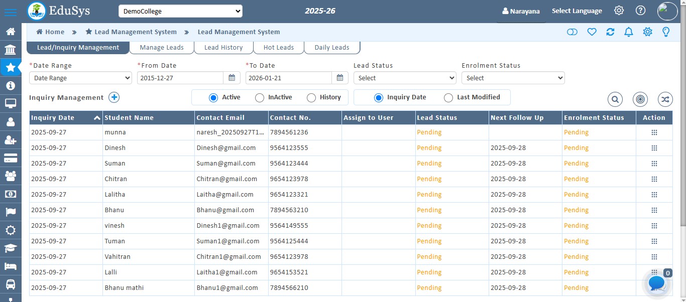Select the InActive radio button
Image resolution: width=686 pixels, height=302 pixels.
(x=260, y=98)
